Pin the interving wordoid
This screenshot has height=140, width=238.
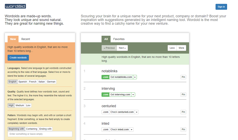183,95
